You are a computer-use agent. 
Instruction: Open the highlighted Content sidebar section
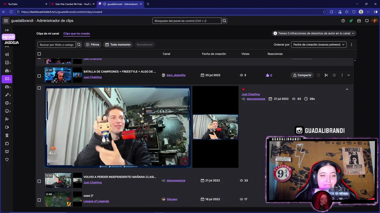pos(7,79)
